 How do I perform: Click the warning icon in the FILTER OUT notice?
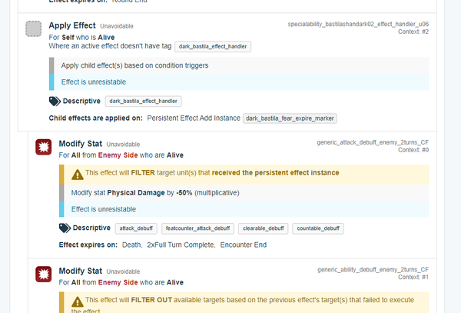(76, 301)
